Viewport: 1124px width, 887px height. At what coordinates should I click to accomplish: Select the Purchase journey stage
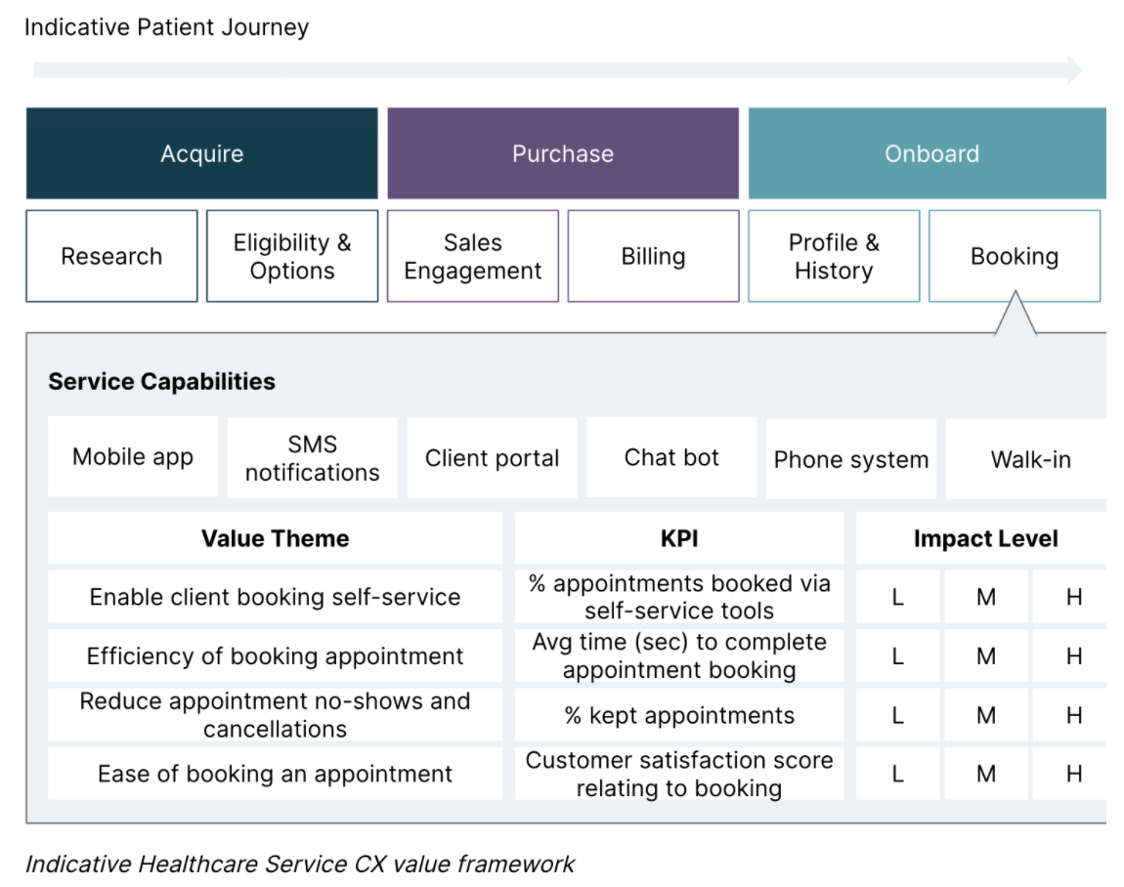[563, 153]
